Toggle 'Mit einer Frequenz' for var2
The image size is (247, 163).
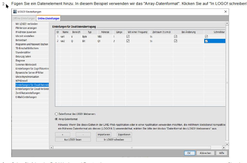pos(128,41)
